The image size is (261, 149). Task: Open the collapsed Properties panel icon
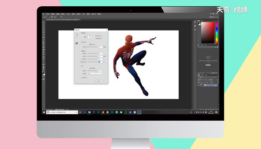coord(195,26)
